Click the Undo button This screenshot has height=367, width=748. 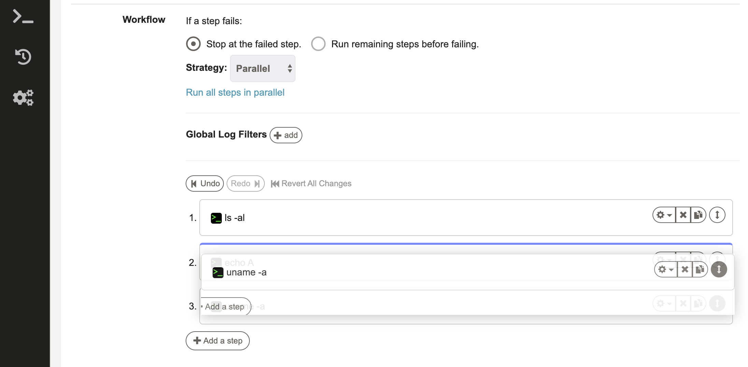tap(205, 183)
